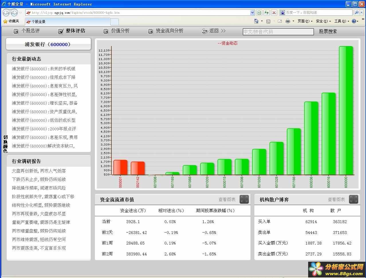Image resolution: width=366 pixels, height=278 pixels.
Task: Click 查看图表 in 机构散户博弈 panel
Action: point(337,199)
